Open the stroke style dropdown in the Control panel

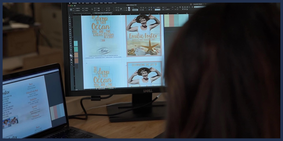pyautogui.click(x=136, y=10)
